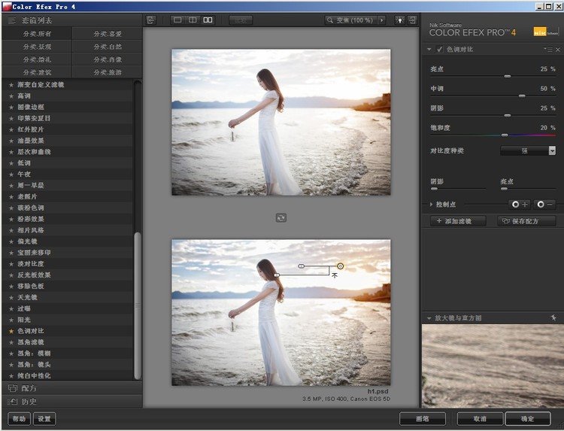Click the 饱和度 saturation slider handle
The image size is (564, 431).
(x=505, y=135)
